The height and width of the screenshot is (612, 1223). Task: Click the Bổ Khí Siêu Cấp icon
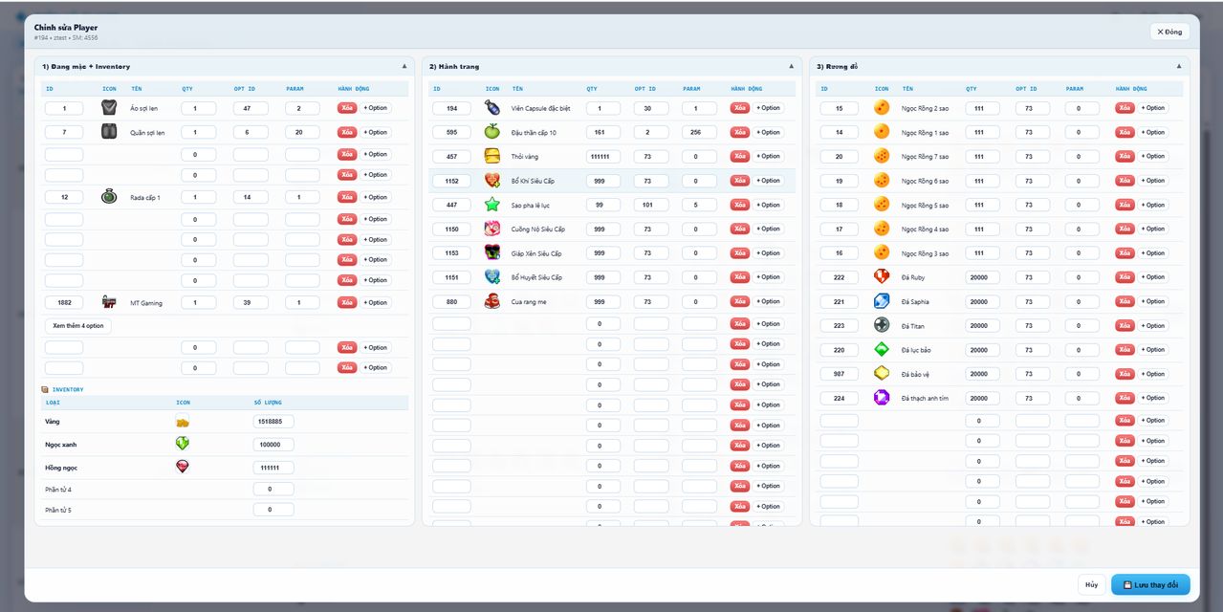pyautogui.click(x=492, y=181)
